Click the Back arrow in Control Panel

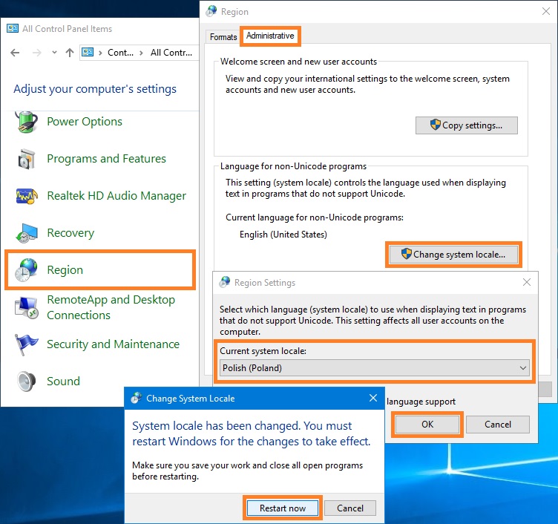[15, 53]
